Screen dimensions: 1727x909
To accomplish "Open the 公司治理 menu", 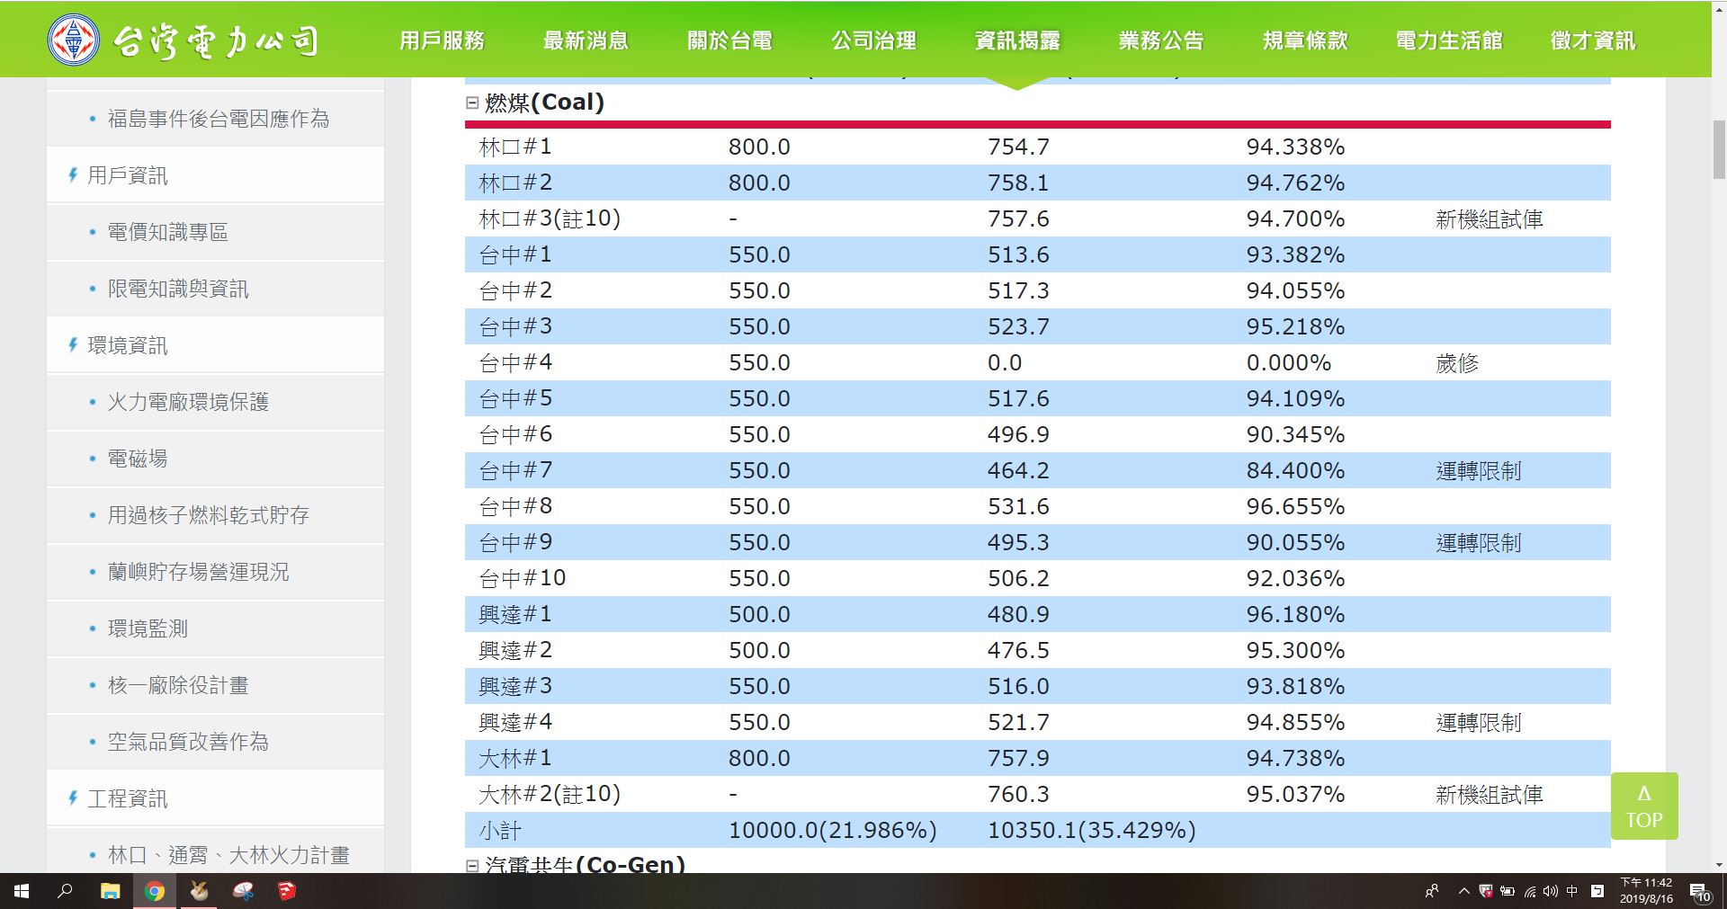I will click(873, 40).
